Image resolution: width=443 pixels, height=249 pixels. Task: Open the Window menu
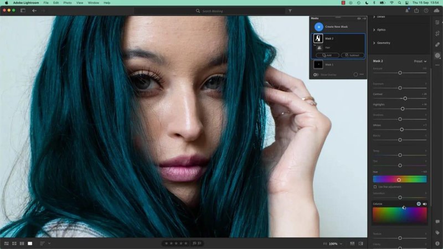[93, 3]
